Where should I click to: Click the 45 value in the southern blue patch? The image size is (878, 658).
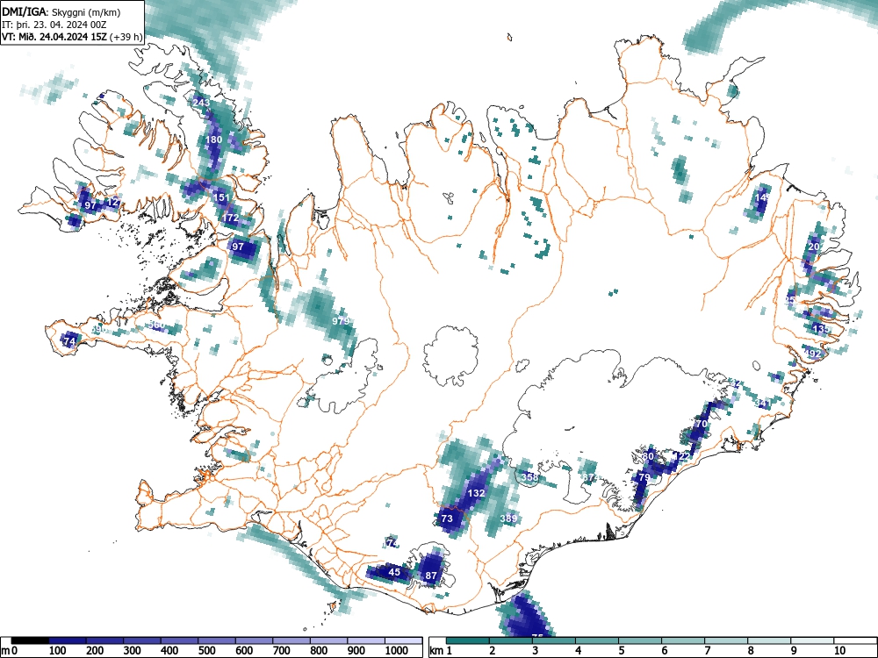coord(395,572)
